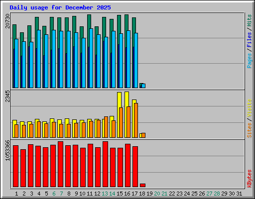Image resolution: width=255 pixels, height=199 pixels.
Task: Click the chart title 'Daily usage for December 2025'
Action: [x=60, y=7]
